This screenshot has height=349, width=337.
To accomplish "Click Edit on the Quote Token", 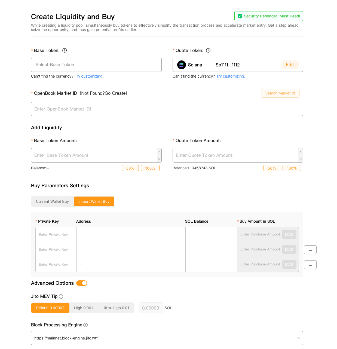I will (x=290, y=65).
